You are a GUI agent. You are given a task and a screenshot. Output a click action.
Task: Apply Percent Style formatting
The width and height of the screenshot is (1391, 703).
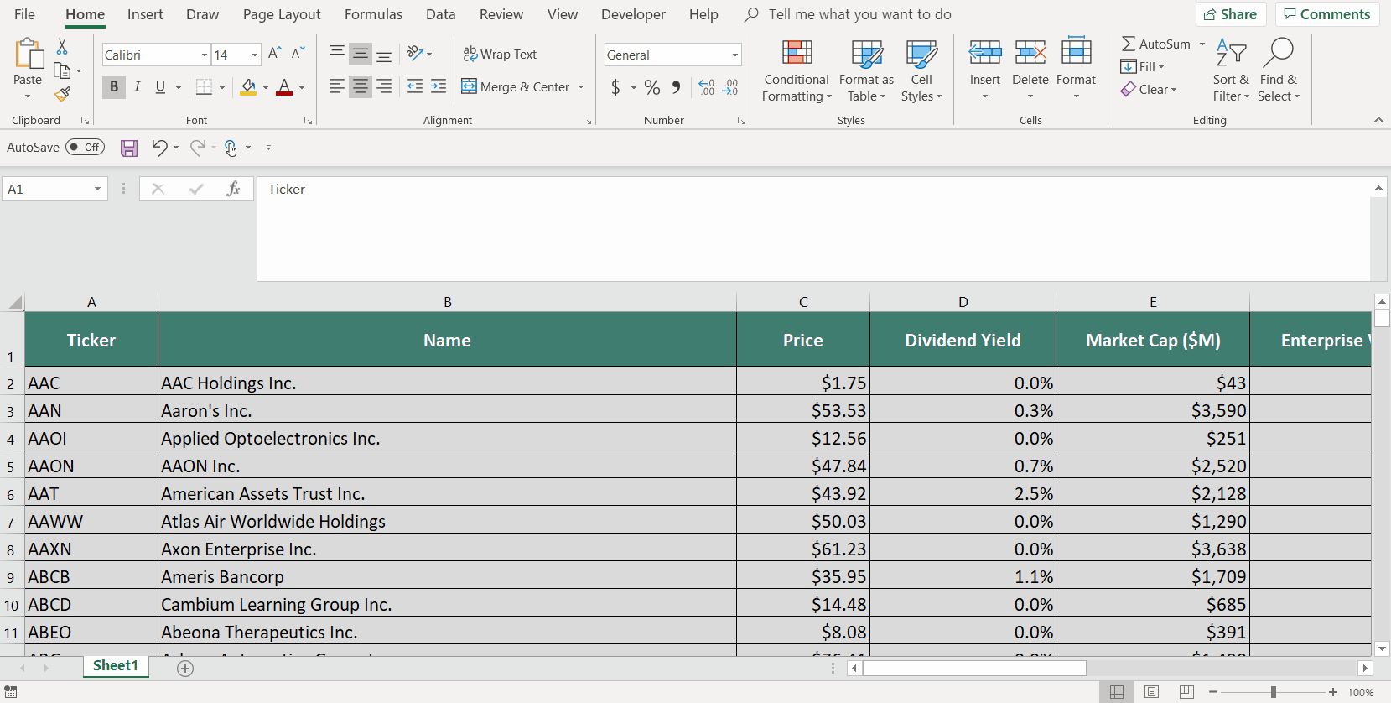click(652, 87)
